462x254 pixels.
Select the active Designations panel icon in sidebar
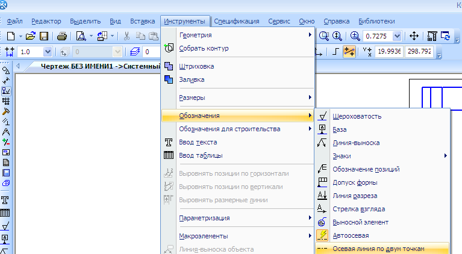click(x=6, y=91)
